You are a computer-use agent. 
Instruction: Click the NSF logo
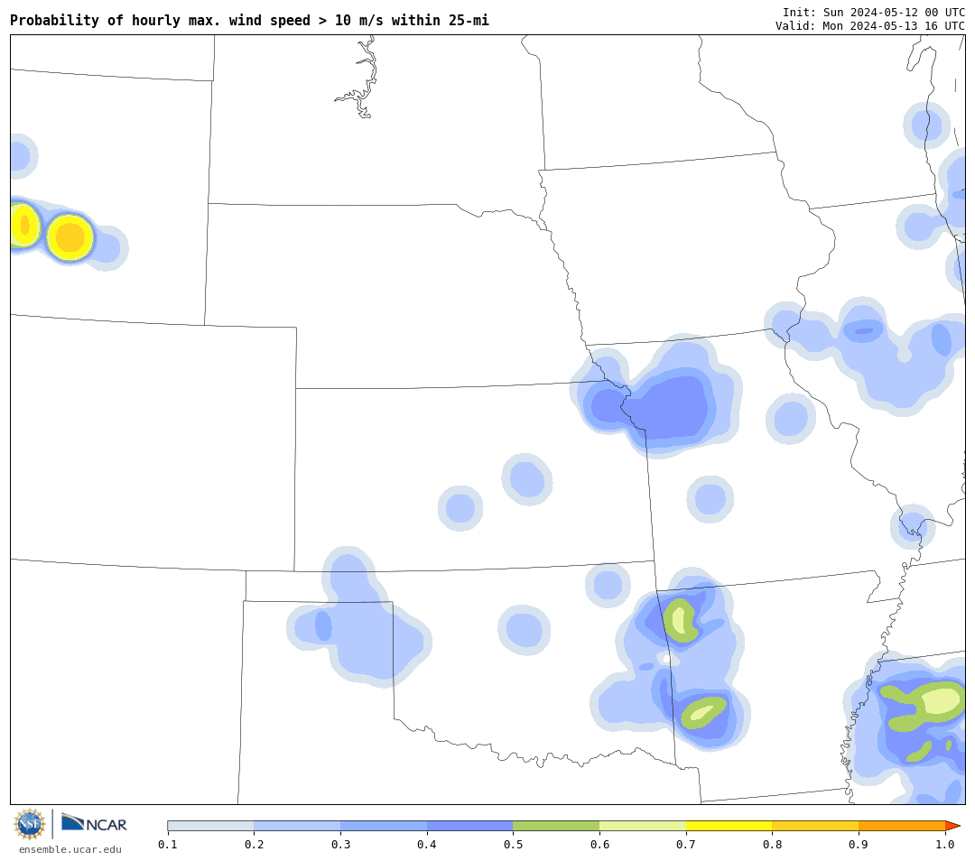tap(30, 824)
